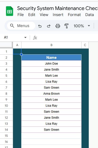This screenshot has width=98, height=148.
Task: Click the empty cell B16
Action: click(x=51, y=142)
